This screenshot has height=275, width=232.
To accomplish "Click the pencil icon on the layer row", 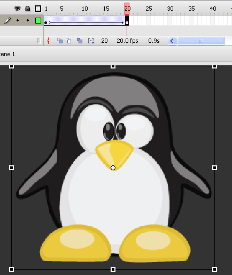I will [x=7, y=20].
